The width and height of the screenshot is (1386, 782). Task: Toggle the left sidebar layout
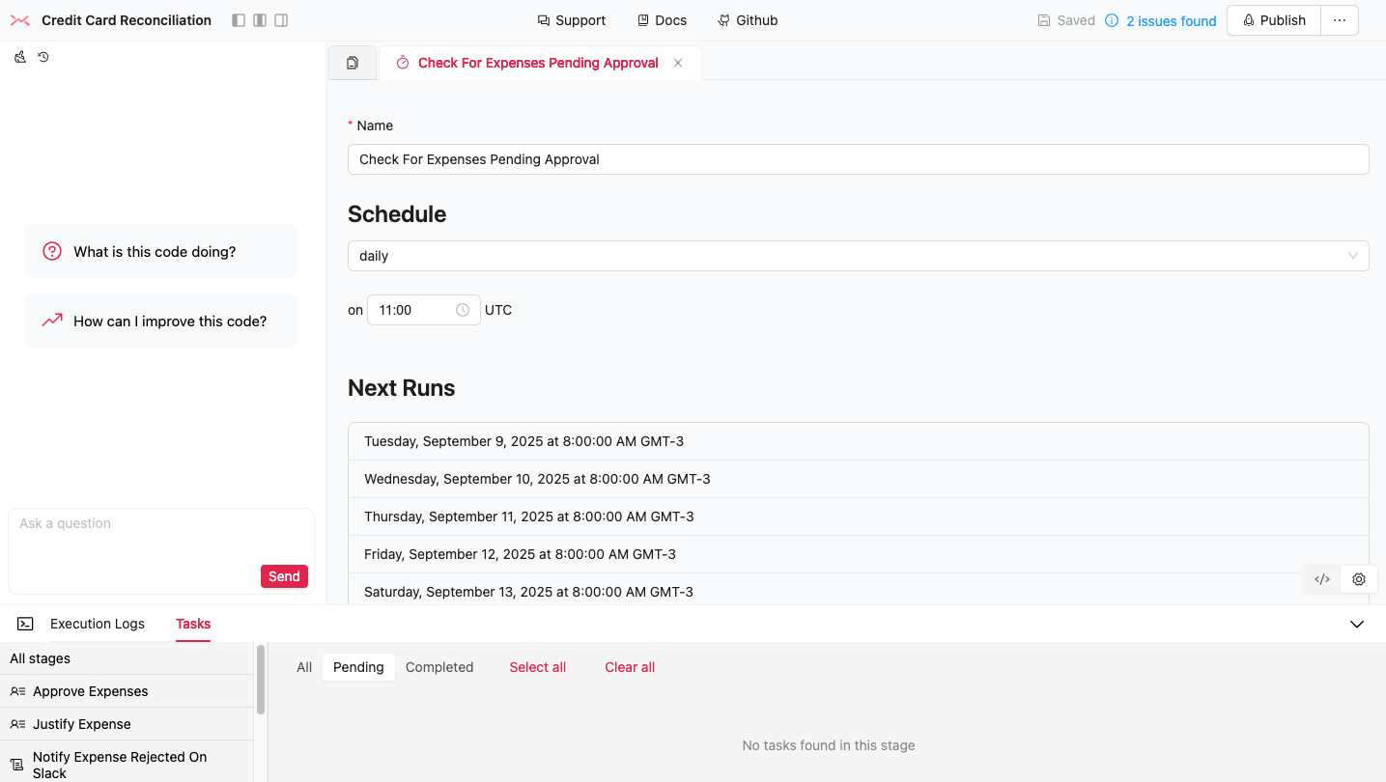point(239,20)
